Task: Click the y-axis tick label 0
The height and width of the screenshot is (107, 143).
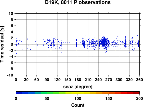Action: coord(12,44)
